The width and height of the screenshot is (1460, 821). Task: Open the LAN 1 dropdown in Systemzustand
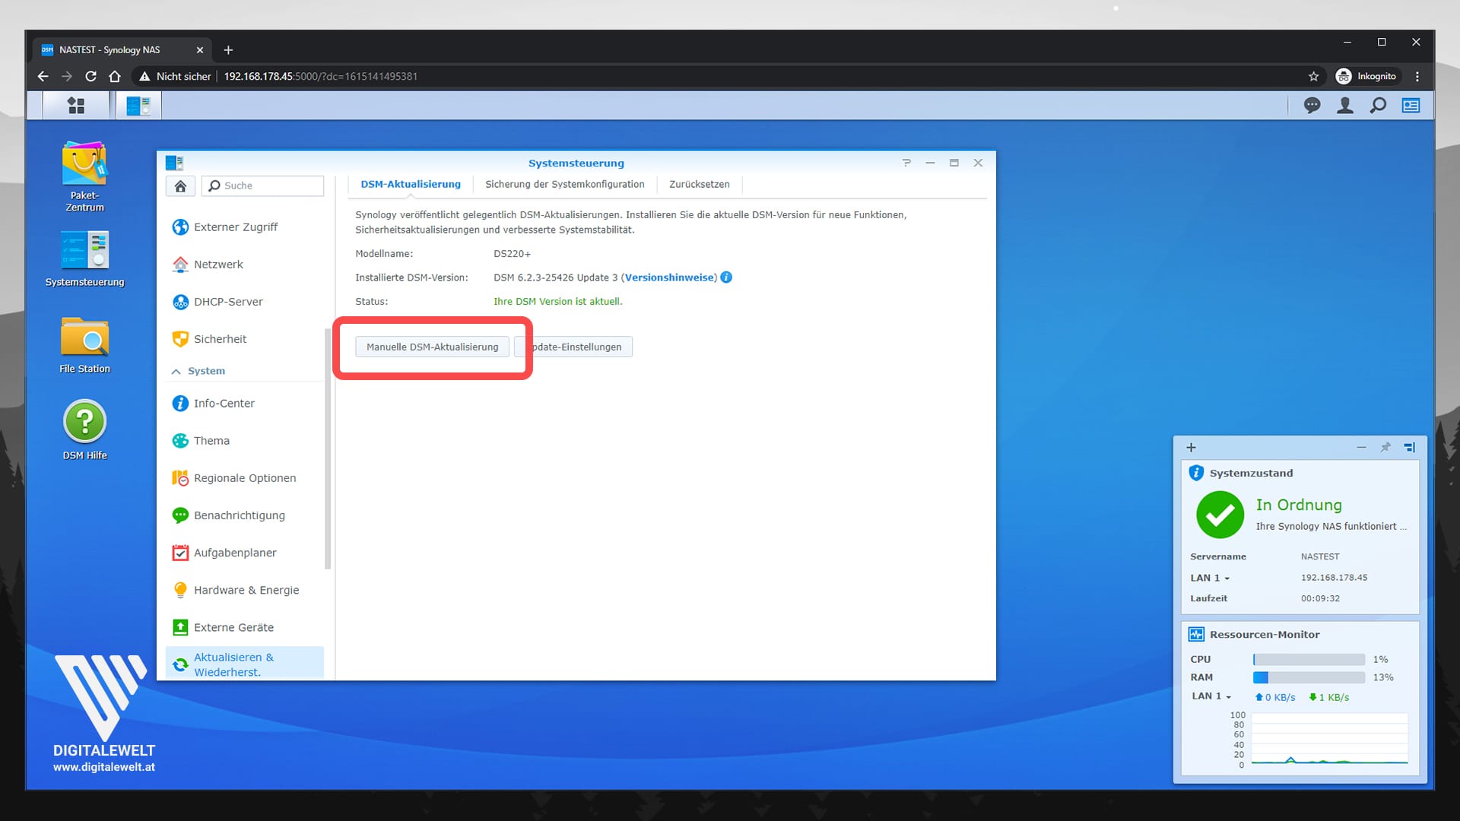coord(1210,579)
